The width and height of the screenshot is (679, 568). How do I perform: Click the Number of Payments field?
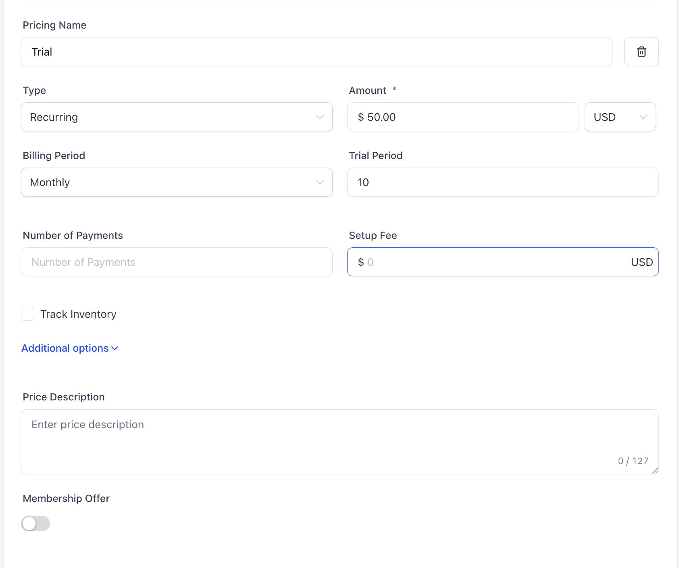point(177,262)
